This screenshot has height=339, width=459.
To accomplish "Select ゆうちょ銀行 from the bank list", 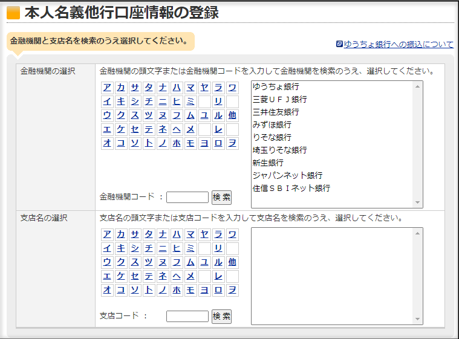I will 276,86.
